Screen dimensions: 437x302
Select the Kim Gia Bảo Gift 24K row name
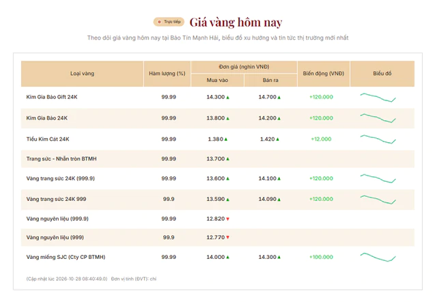pyautogui.click(x=52, y=97)
